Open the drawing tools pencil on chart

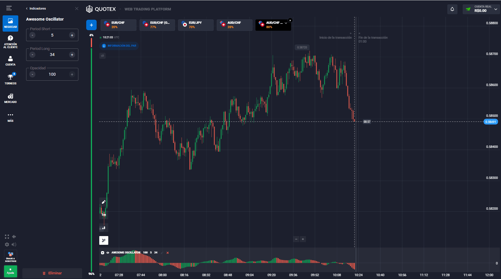point(104,202)
